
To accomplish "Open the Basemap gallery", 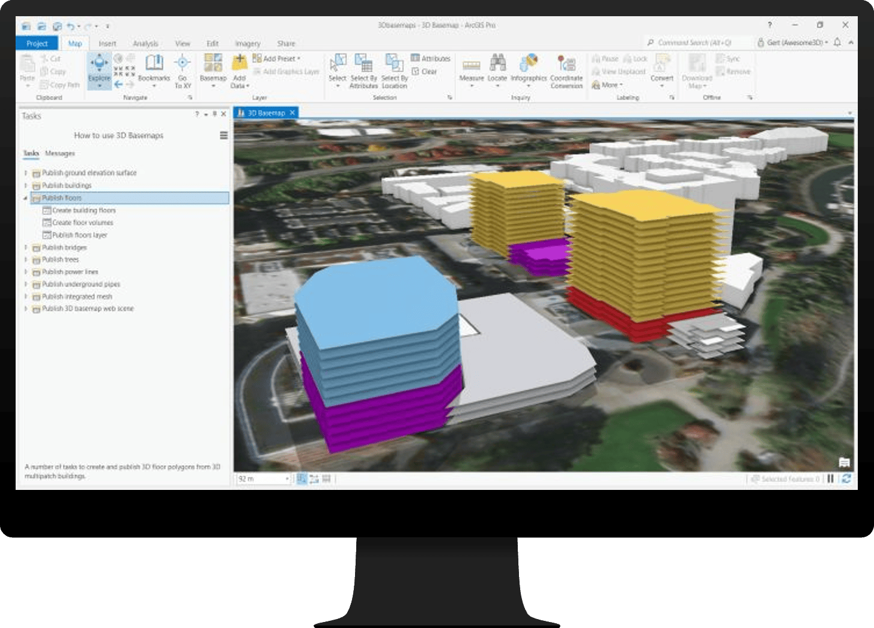I will (x=213, y=70).
